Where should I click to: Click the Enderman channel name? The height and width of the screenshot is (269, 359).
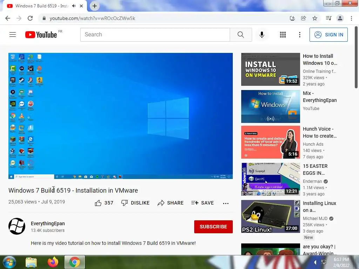pyautogui.click(x=312, y=181)
